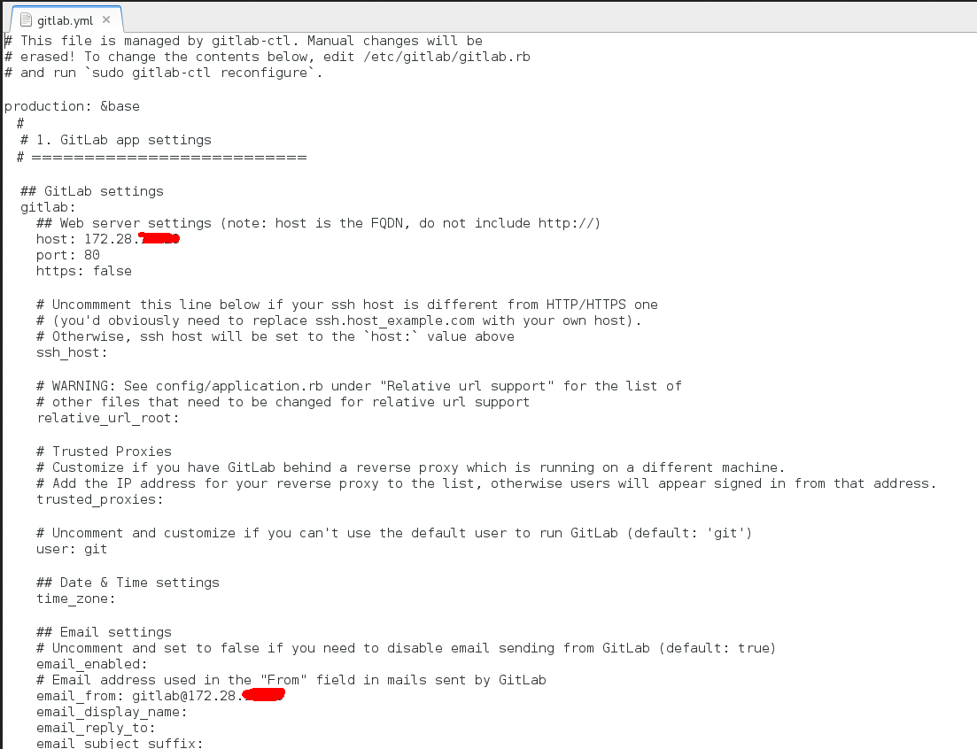Screen dimensions: 977x749
Task: Click the 'email_enabled:' setting line
Action: (92, 664)
